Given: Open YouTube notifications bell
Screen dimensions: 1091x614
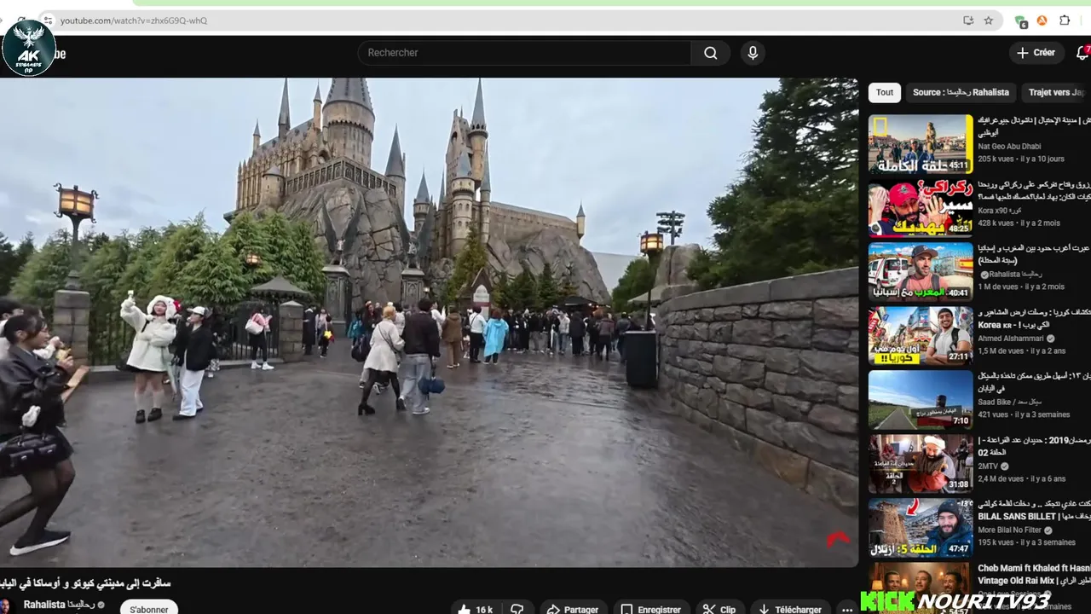Looking at the screenshot, I should click(x=1082, y=53).
